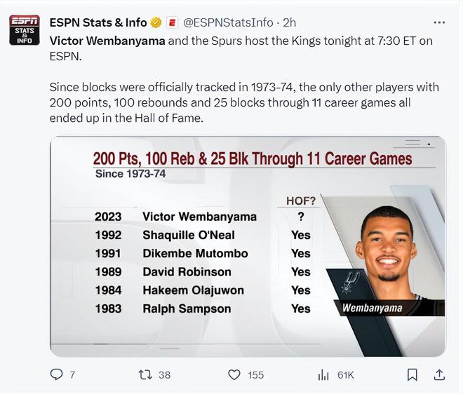The image size is (463, 394).
Task: Open the ESPN Stats & Info display name
Action: 98,22
